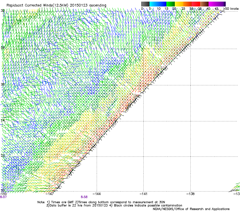This screenshot has height=211, width=240.
Task: Click the longitude axis label '-147'
Action: [50, 194]
